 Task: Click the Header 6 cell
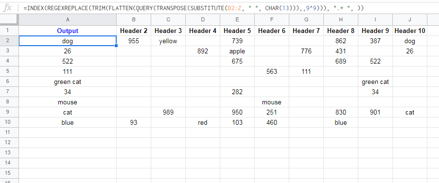click(272, 31)
